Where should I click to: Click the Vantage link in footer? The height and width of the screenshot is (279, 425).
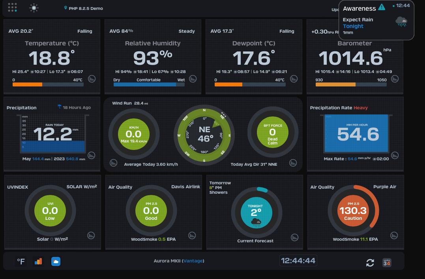coord(193,261)
